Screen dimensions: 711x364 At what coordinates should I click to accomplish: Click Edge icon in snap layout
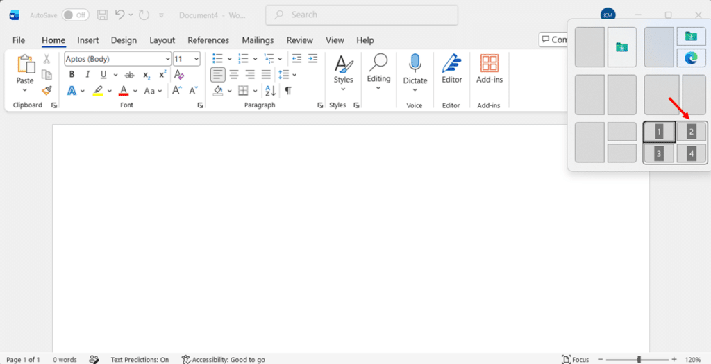click(691, 58)
